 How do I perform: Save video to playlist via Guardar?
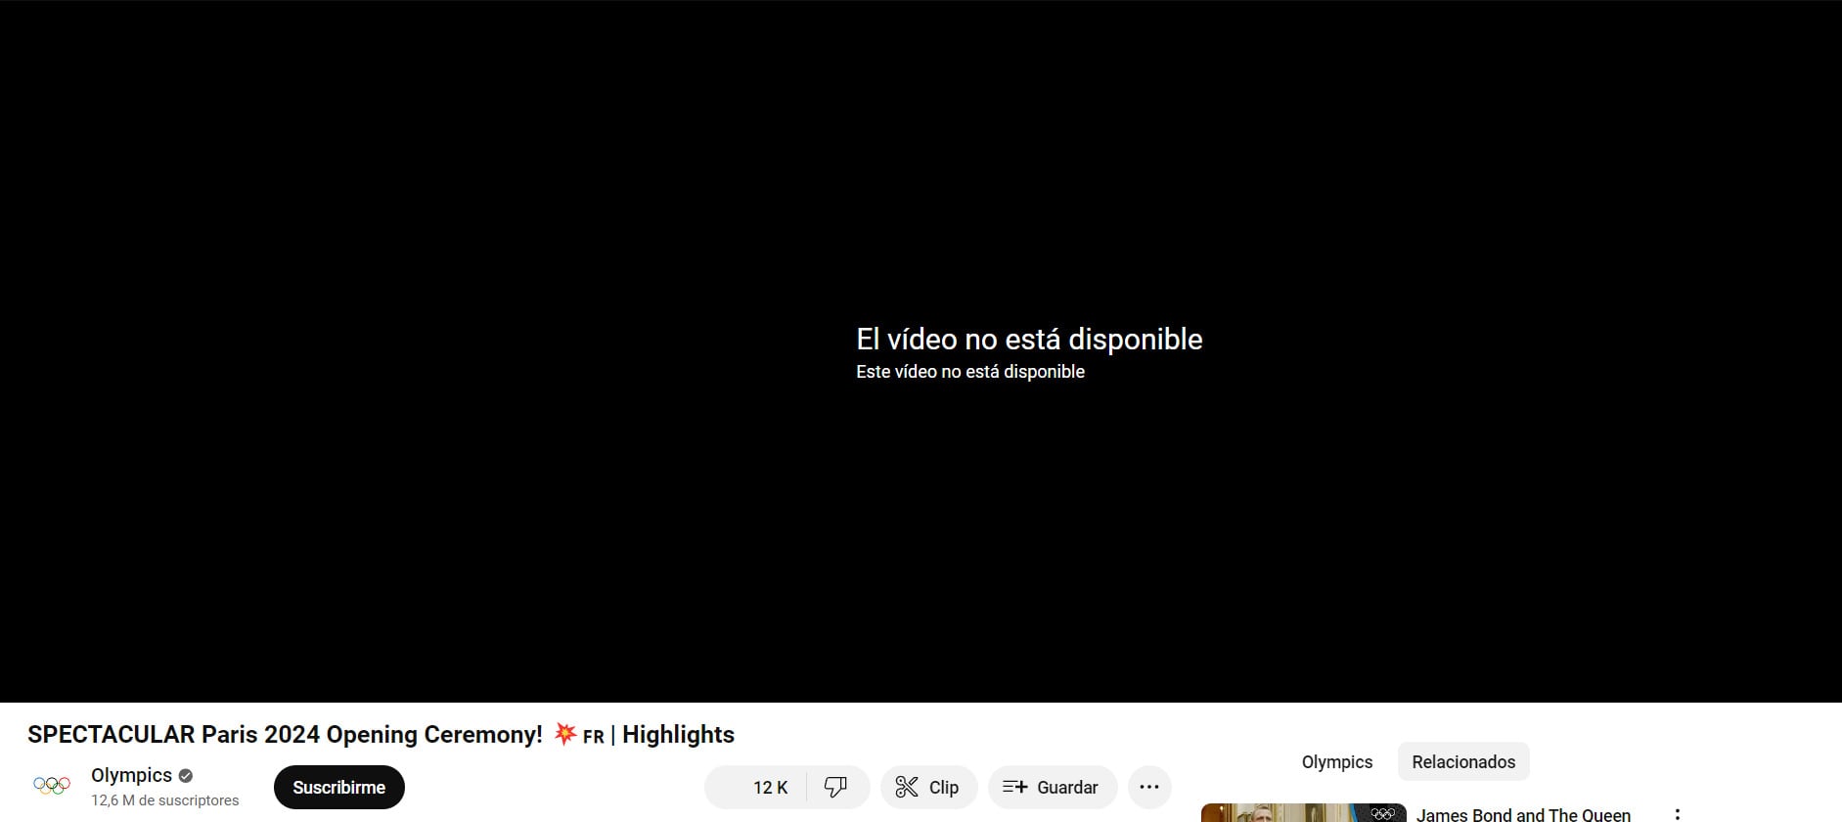[x=1052, y=787]
